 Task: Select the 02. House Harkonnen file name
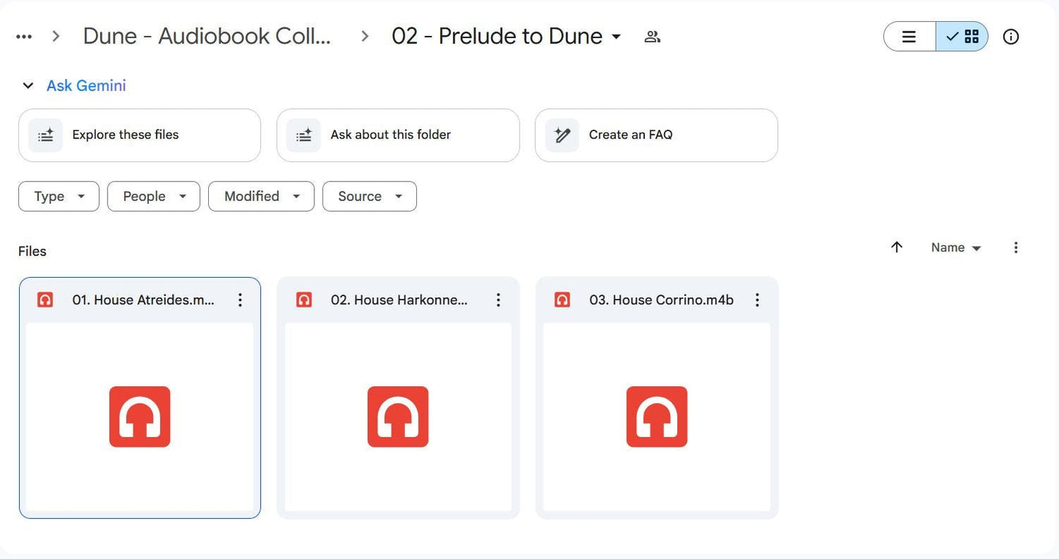(x=399, y=300)
